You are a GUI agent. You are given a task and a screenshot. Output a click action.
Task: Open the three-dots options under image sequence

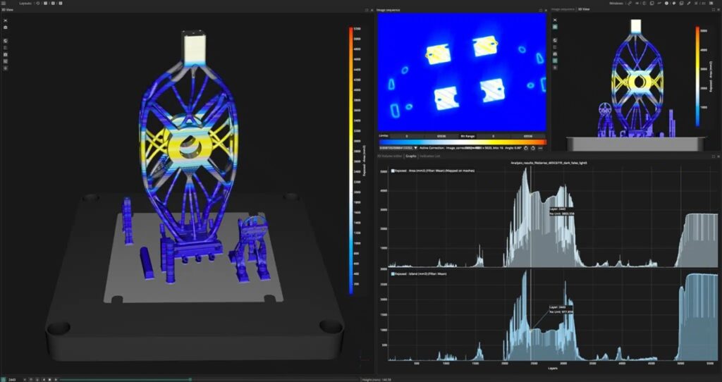(x=540, y=148)
